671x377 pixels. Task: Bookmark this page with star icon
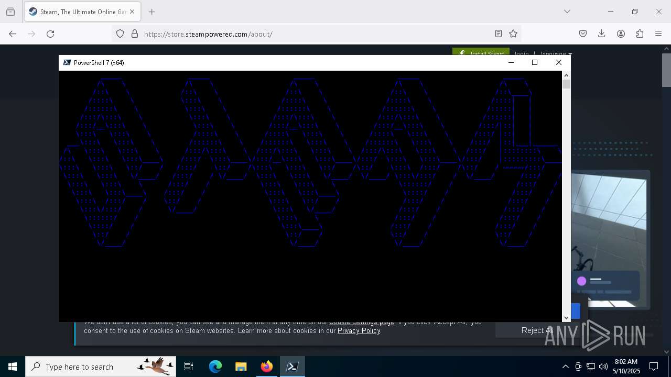[513, 34]
